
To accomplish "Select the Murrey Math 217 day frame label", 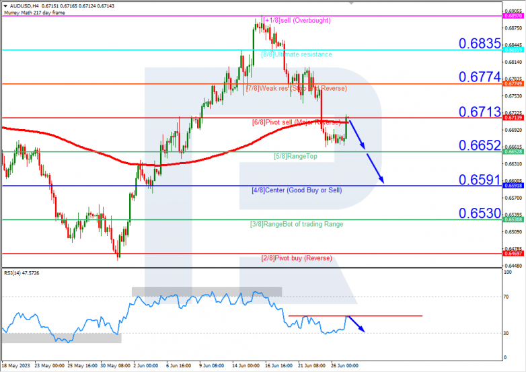I will tap(34, 13).
